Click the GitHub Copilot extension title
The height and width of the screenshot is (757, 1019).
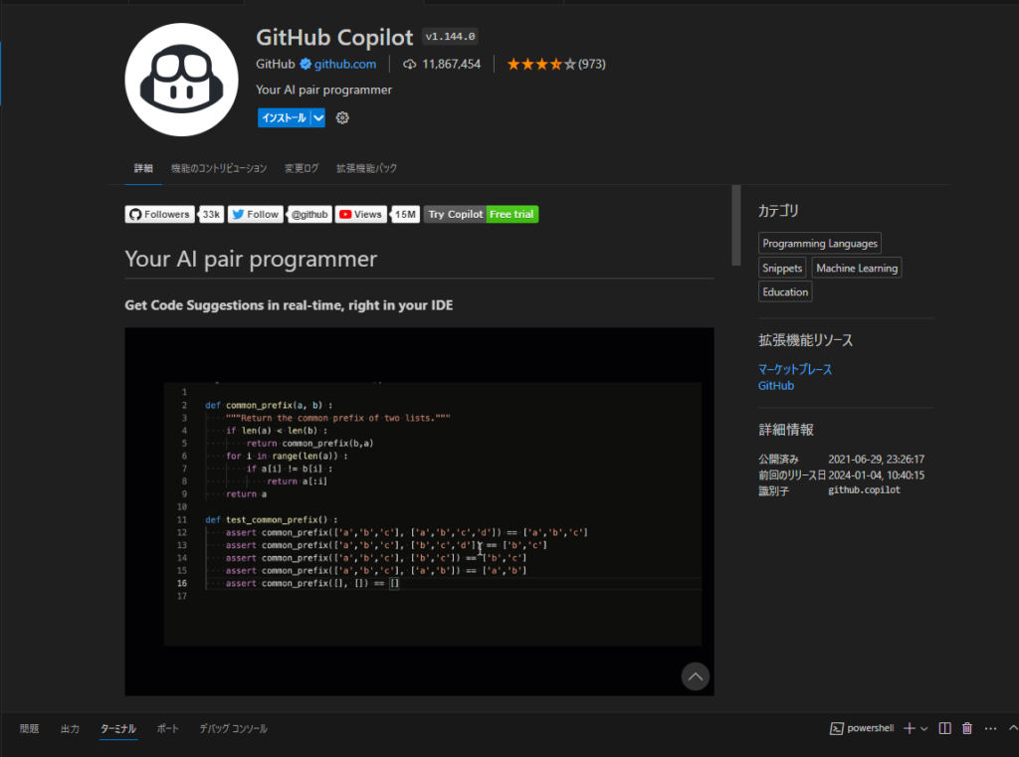334,37
